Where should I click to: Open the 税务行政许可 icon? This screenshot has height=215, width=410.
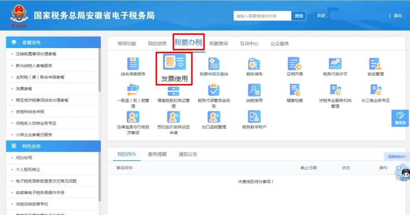[x=335, y=64]
